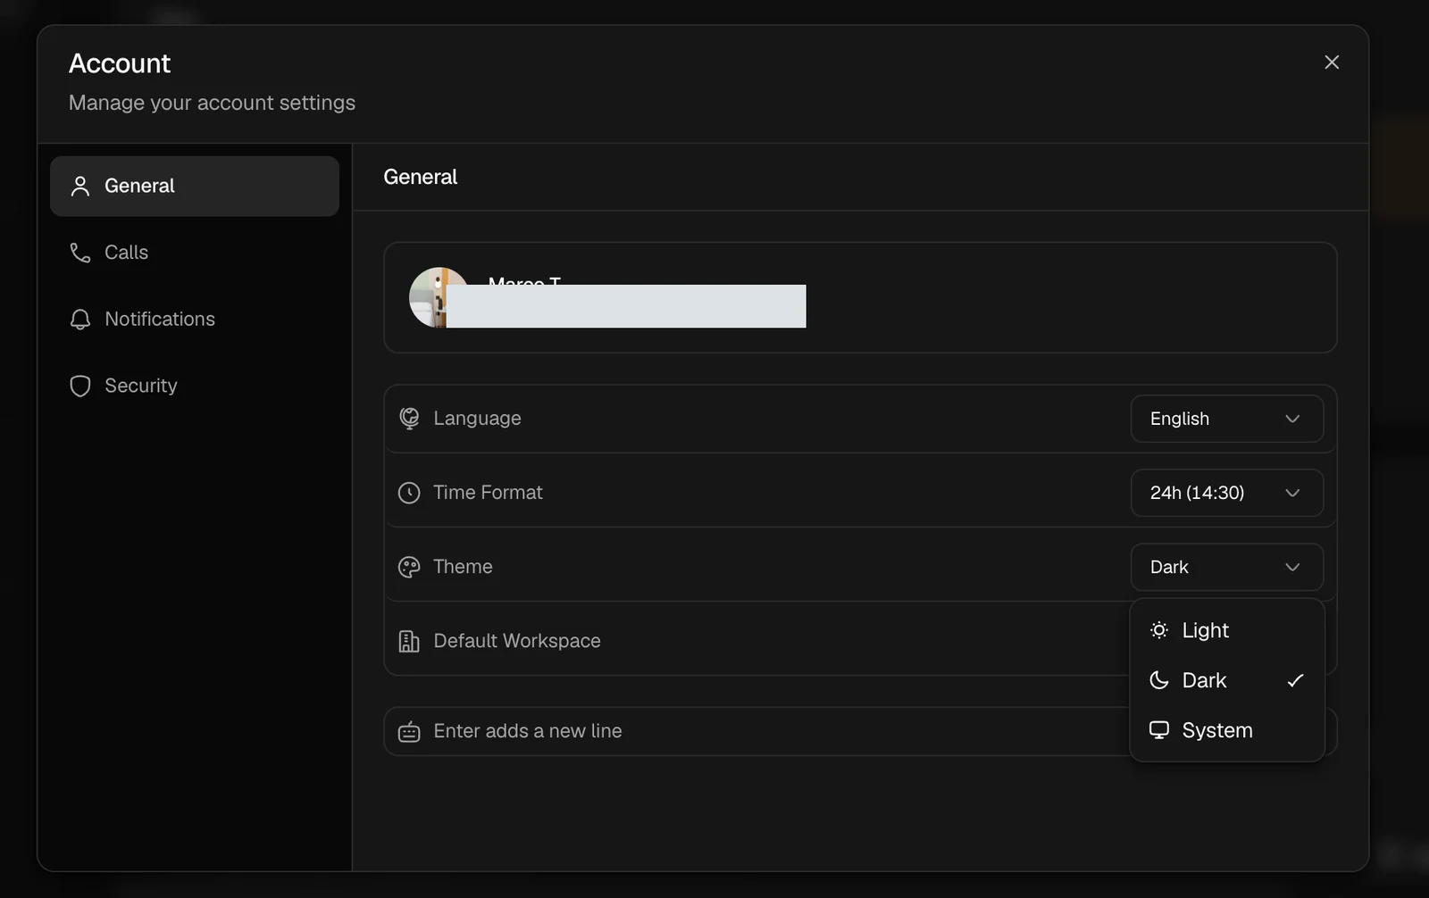Click the Time Format dropdown chevron arrow

[x=1292, y=493]
